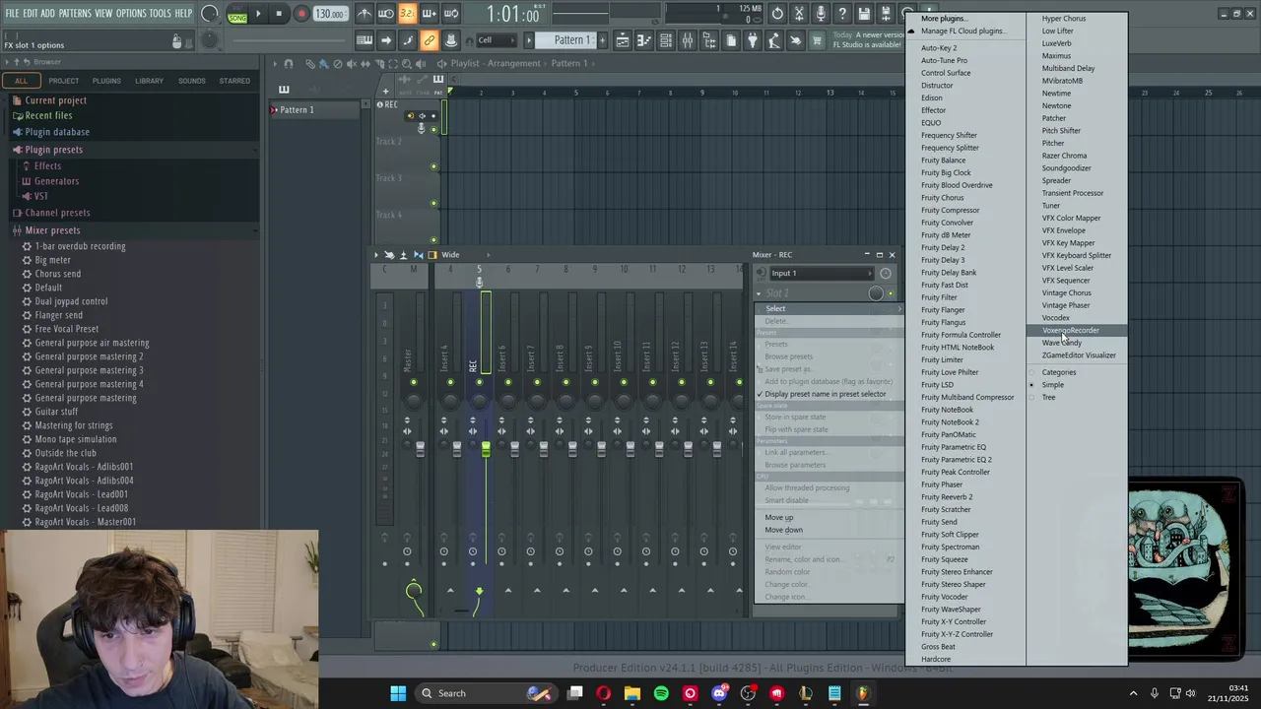Choose Pitcher from plugin list
The image size is (1261, 709).
[x=1053, y=143]
